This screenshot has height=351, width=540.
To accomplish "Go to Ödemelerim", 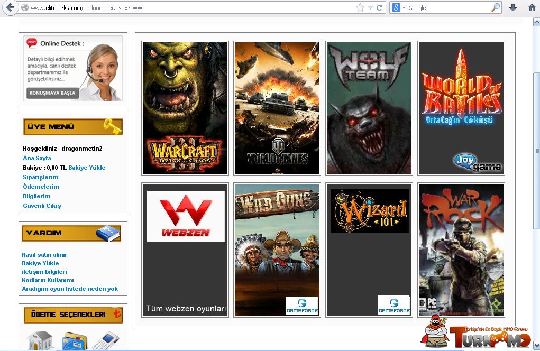I will 41,187.
